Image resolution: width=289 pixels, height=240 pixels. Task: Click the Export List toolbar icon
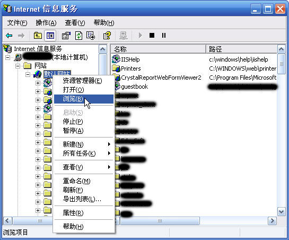[x=91, y=35]
